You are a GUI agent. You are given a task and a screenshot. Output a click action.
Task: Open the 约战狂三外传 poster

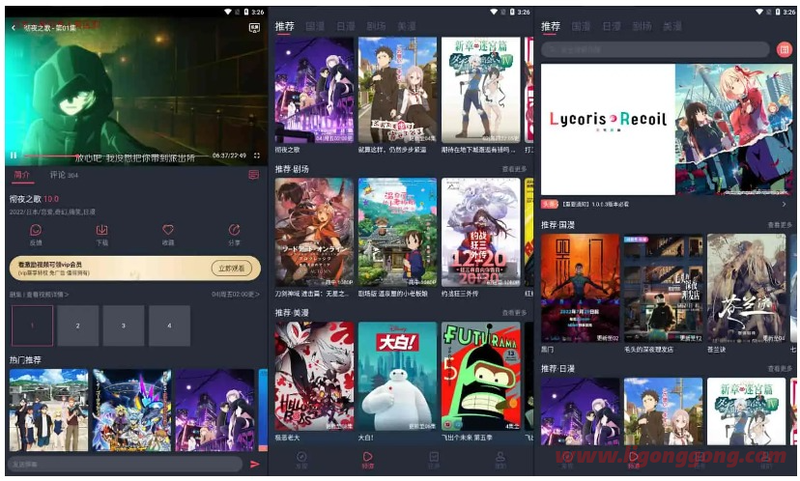pos(480,233)
